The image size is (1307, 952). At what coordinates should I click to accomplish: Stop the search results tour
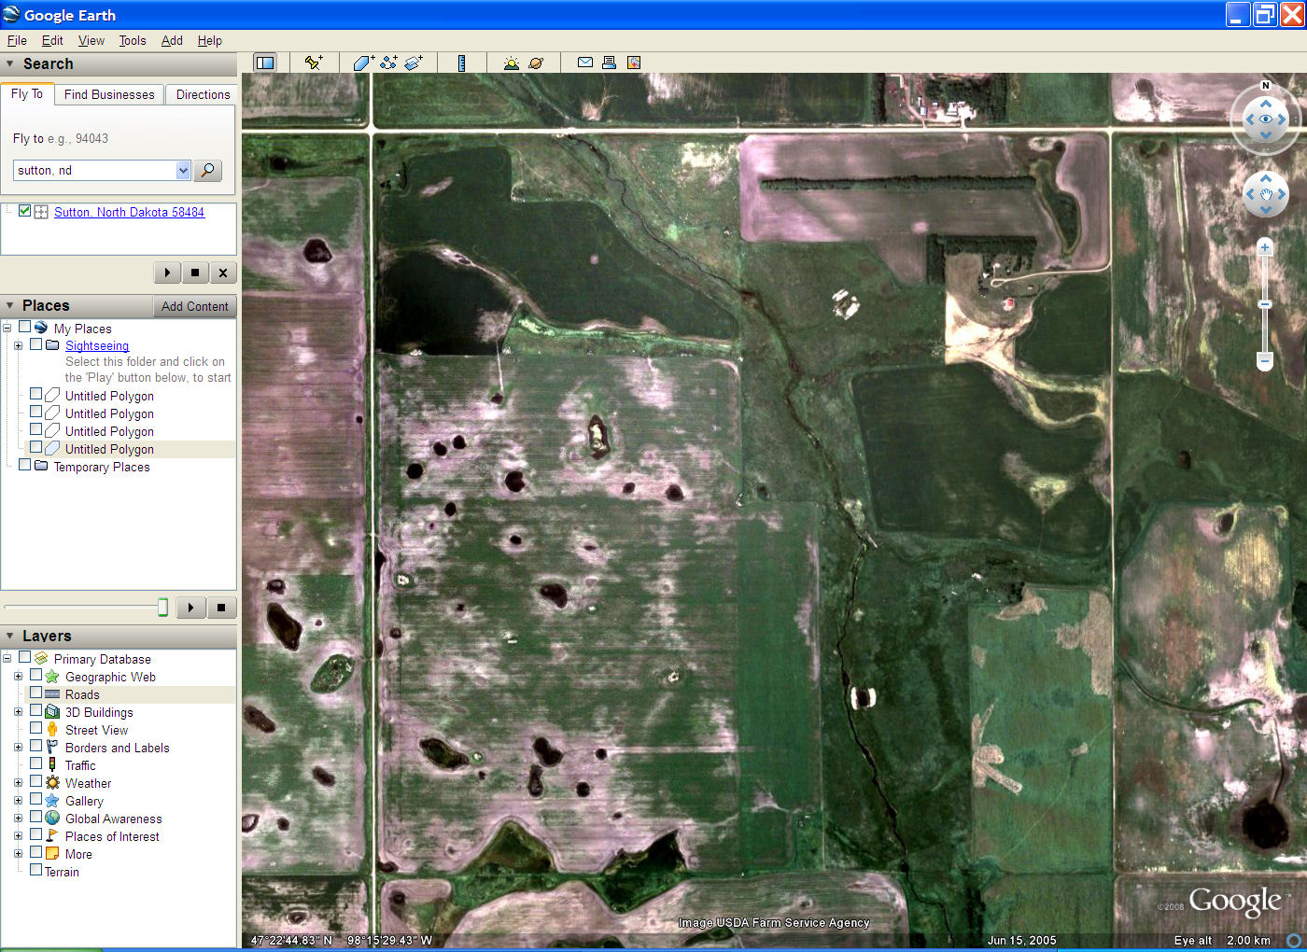195,273
